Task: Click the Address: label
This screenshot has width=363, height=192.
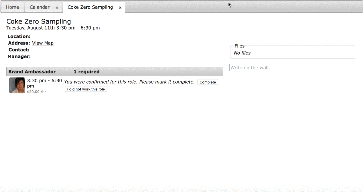Action: coord(19,43)
